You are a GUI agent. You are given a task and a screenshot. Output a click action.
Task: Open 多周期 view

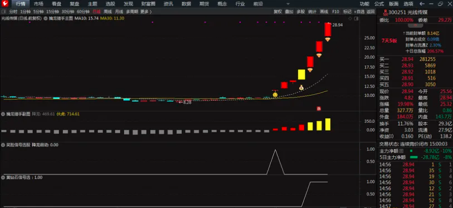click(132, 12)
